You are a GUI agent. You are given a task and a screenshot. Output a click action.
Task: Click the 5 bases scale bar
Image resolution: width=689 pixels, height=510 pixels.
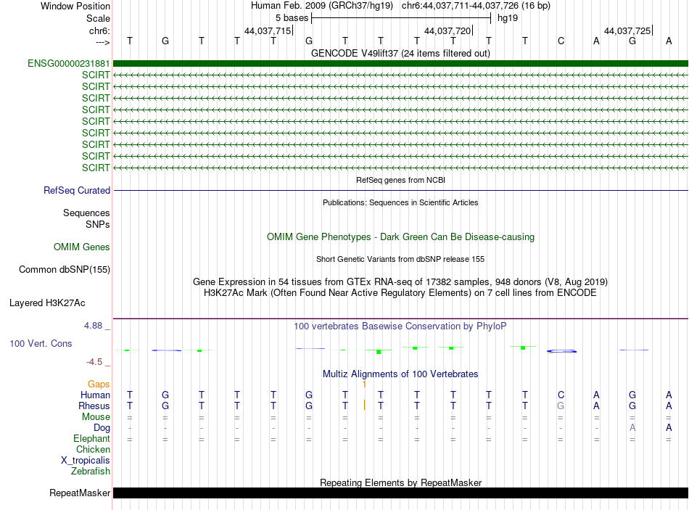coord(401,18)
